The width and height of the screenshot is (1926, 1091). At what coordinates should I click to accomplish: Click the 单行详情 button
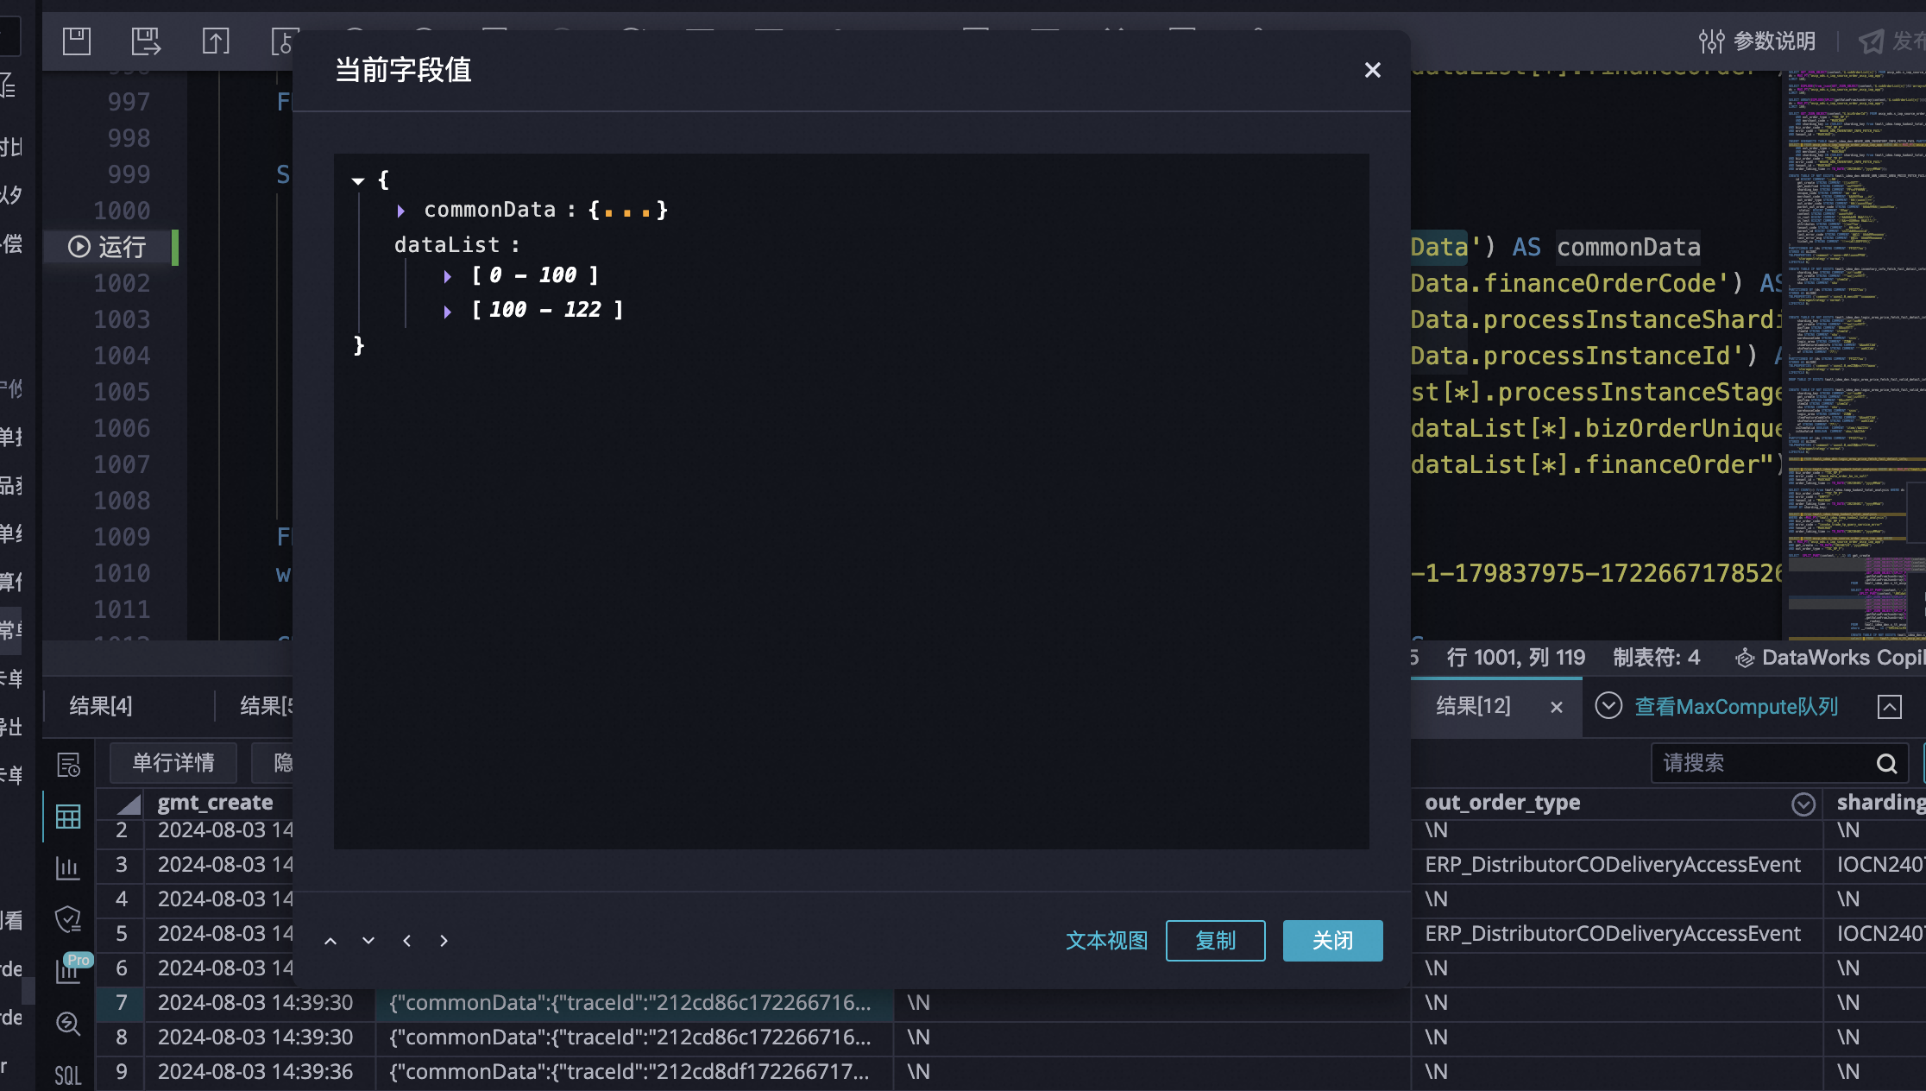point(173,763)
